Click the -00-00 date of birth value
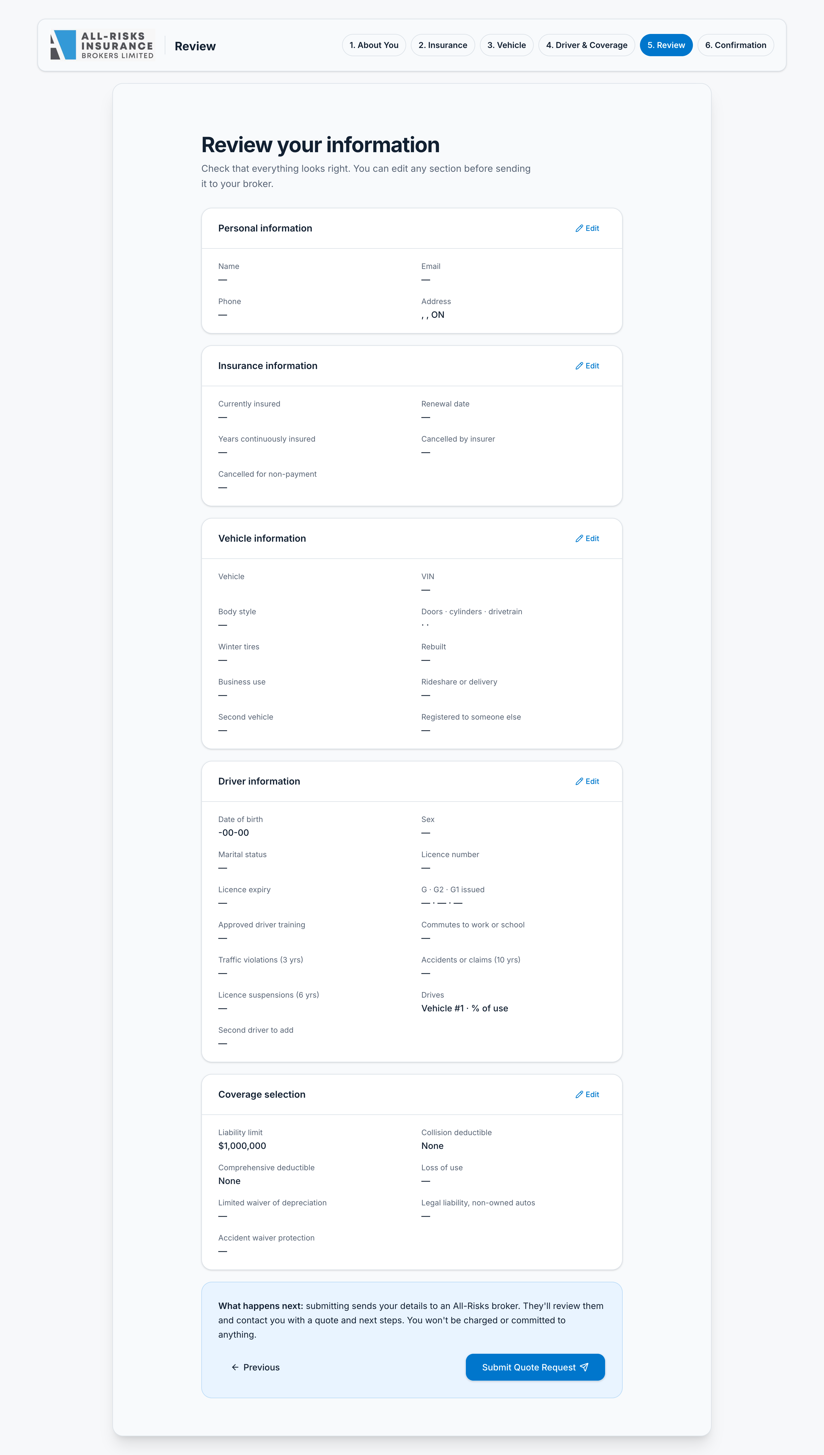This screenshot has width=824, height=1455. (234, 833)
